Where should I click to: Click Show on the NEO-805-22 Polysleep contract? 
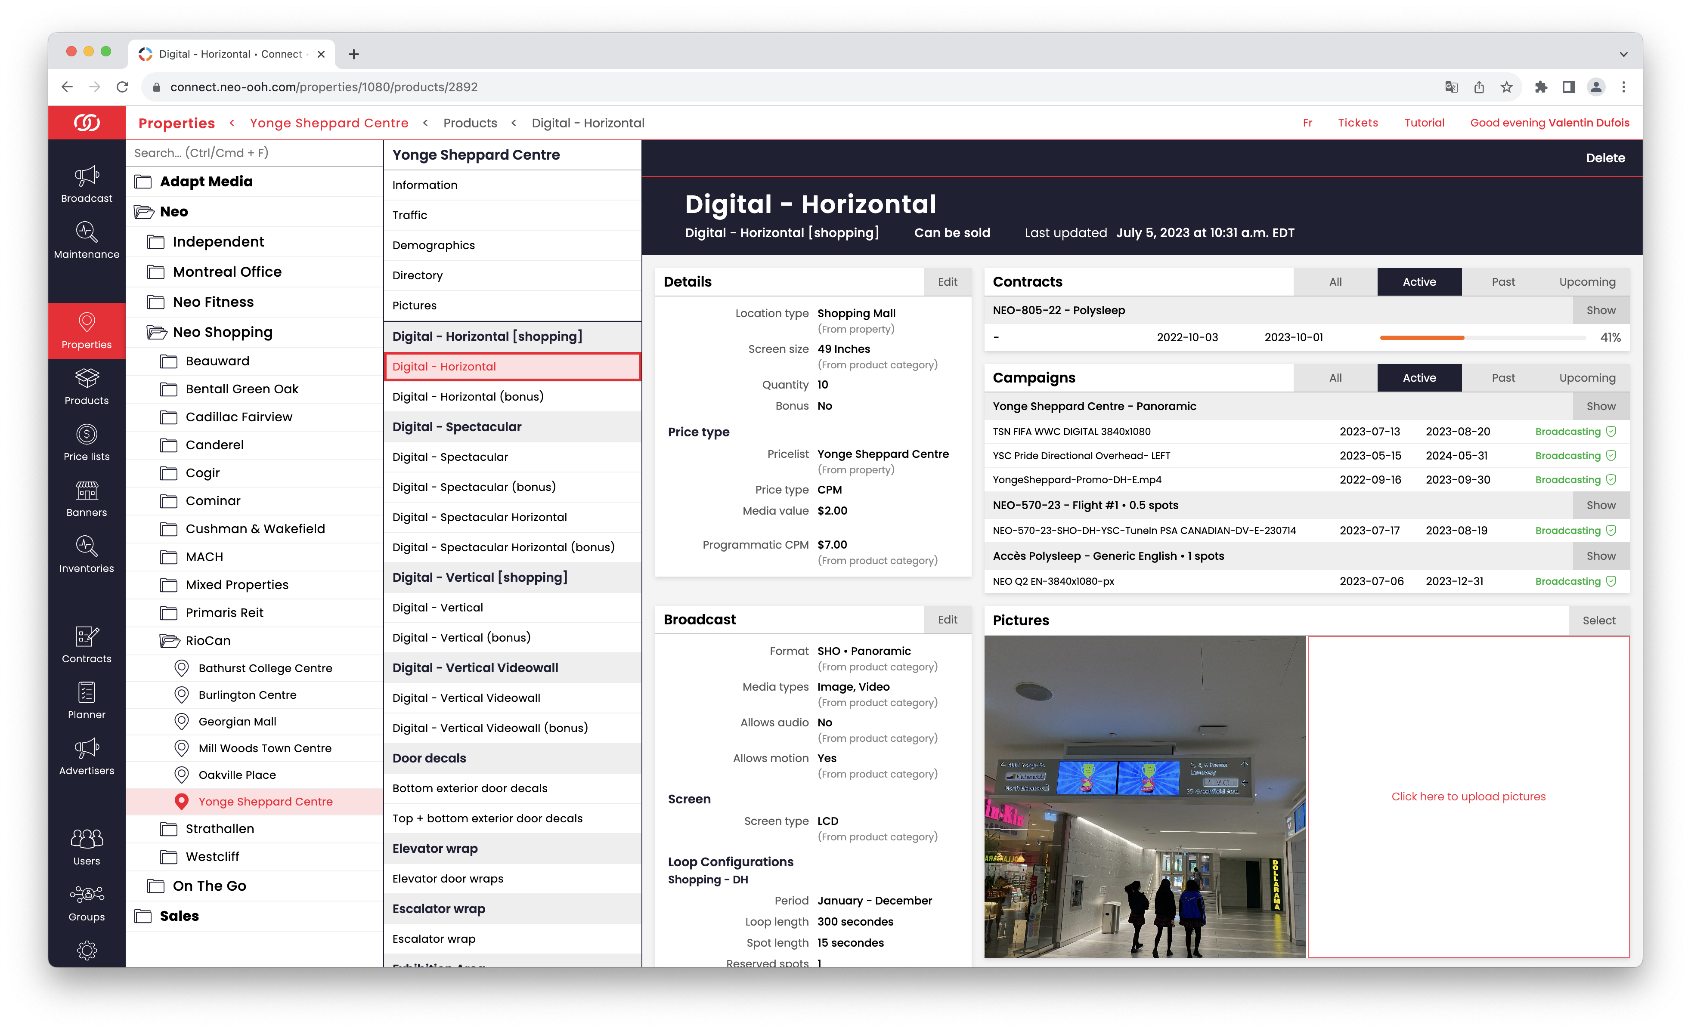1601,309
